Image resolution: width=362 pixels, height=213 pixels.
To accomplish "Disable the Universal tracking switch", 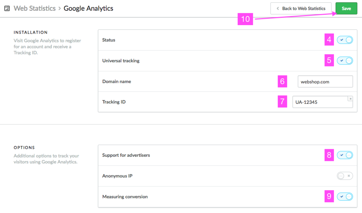I will click(x=345, y=60).
